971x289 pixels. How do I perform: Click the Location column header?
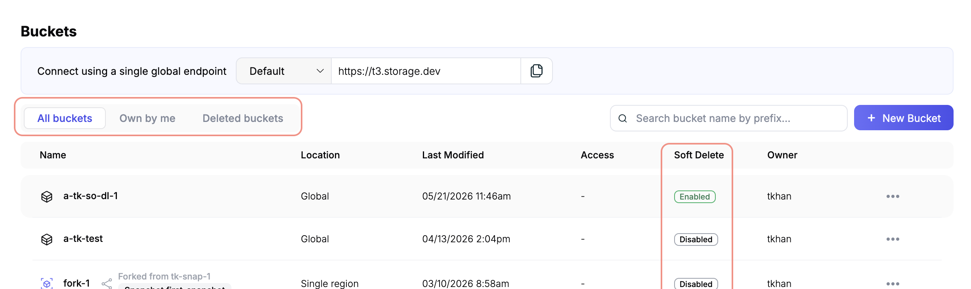(320, 155)
